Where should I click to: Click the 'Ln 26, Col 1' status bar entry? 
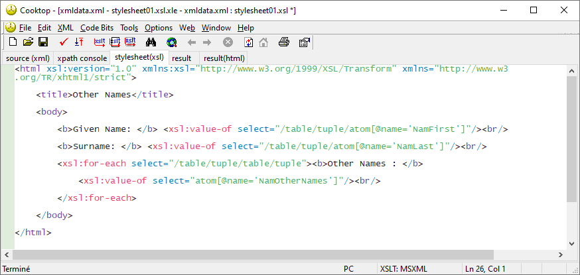click(485, 269)
